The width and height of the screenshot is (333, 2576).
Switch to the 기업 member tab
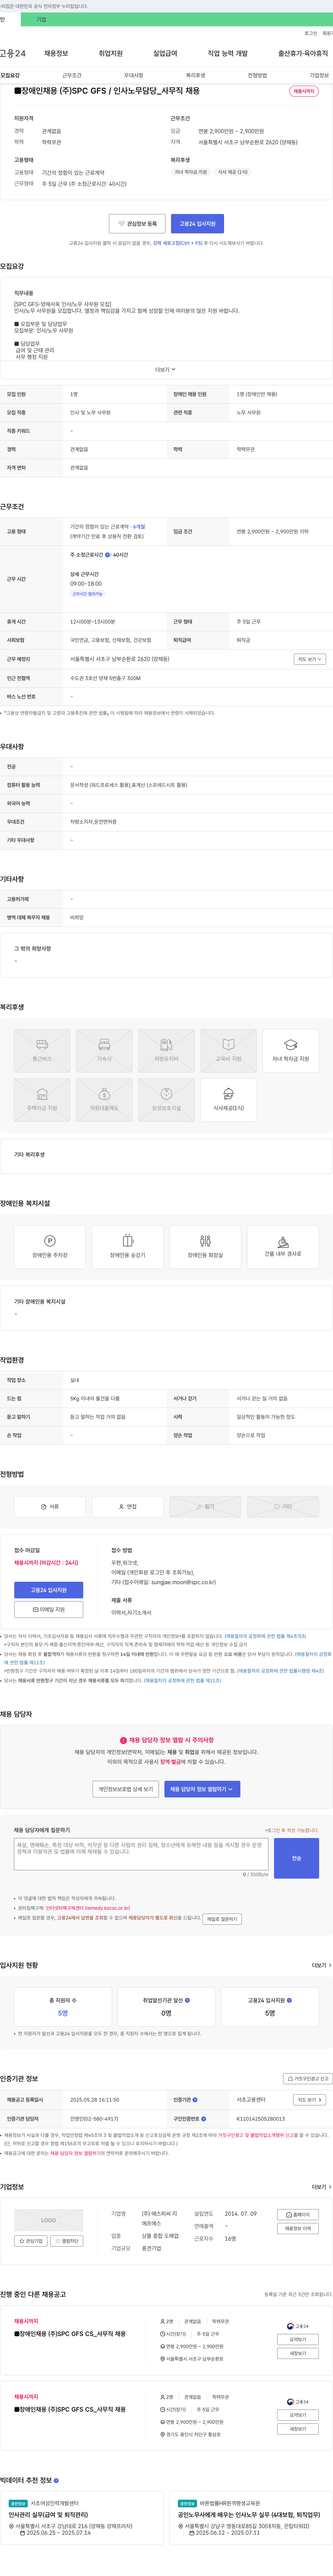[41, 19]
